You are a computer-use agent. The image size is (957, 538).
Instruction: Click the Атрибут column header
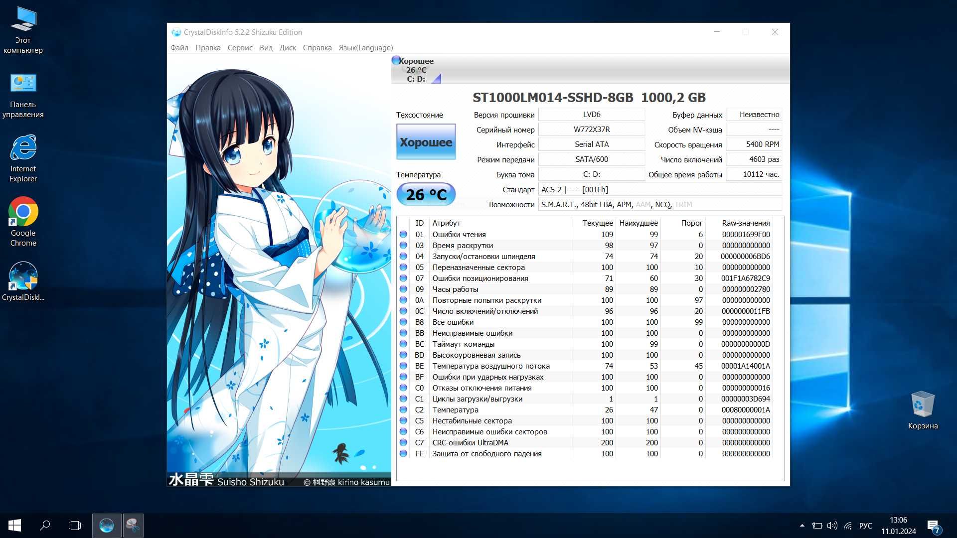click(x=499, y=223)
